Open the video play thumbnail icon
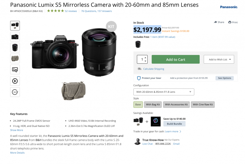 pos(15,81)
